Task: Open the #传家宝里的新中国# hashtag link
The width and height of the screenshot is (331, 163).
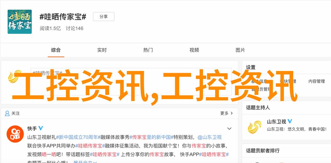Action: [151, 137]
